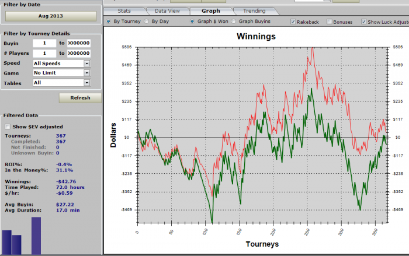Enable the Bonuses checkbox
409x256 pixels.
tap(330, 22)
